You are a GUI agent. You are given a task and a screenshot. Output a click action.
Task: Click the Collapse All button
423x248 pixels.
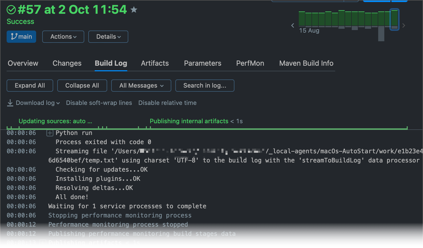click(82, 85)
